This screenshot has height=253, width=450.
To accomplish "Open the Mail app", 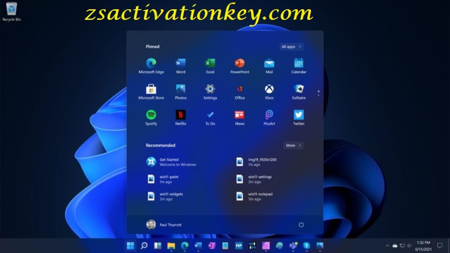I will pyautogui.click(x=269, y=66).
